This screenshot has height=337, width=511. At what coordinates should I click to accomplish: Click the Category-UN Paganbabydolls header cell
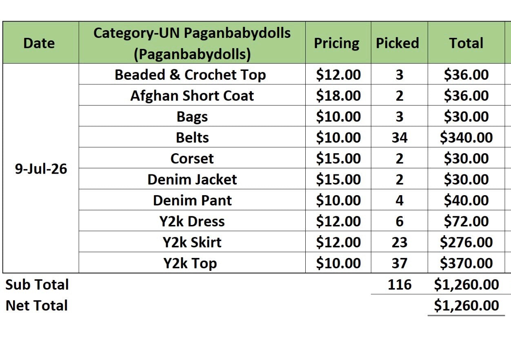coord(192,43)
